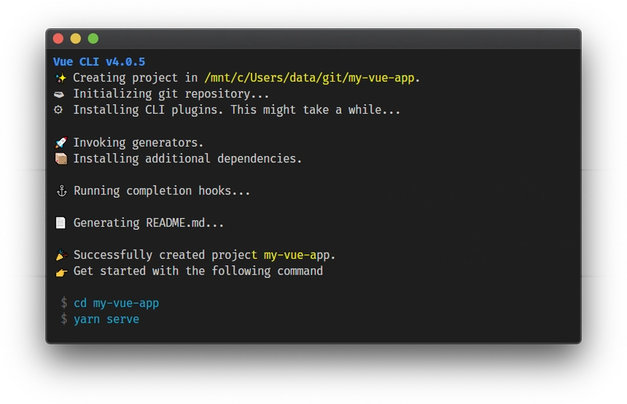This screenshot has width=627, height=404.
Task: Click the green maximize window button
Action: (93, 38)
